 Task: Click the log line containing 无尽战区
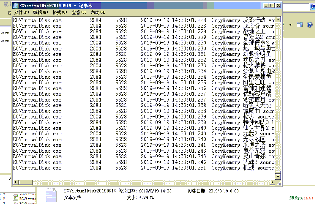point(144,140)
